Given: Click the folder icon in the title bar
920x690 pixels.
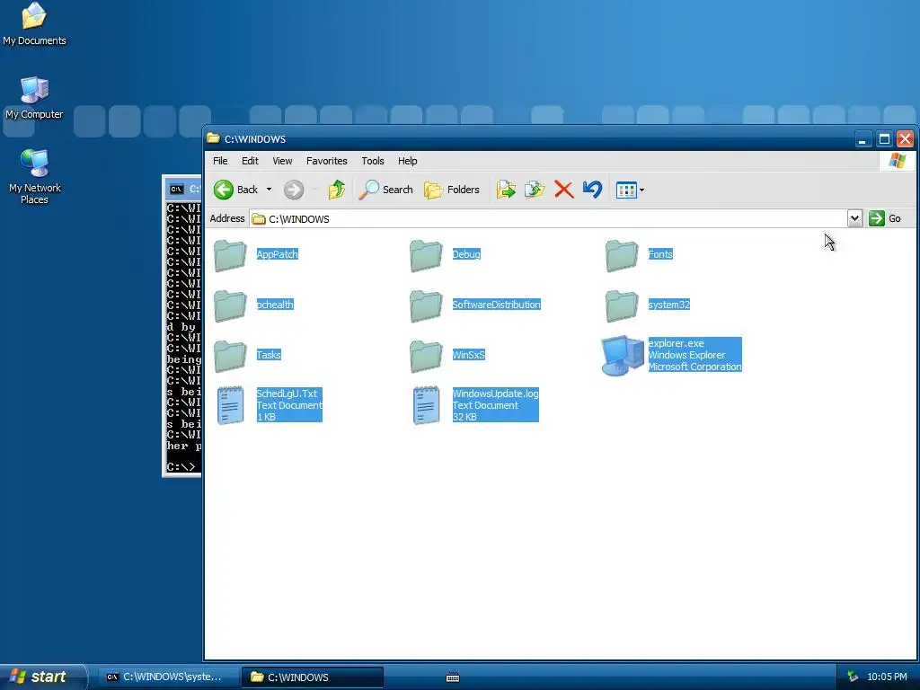Looking at the screenshot, I should [x=213, y=138].
